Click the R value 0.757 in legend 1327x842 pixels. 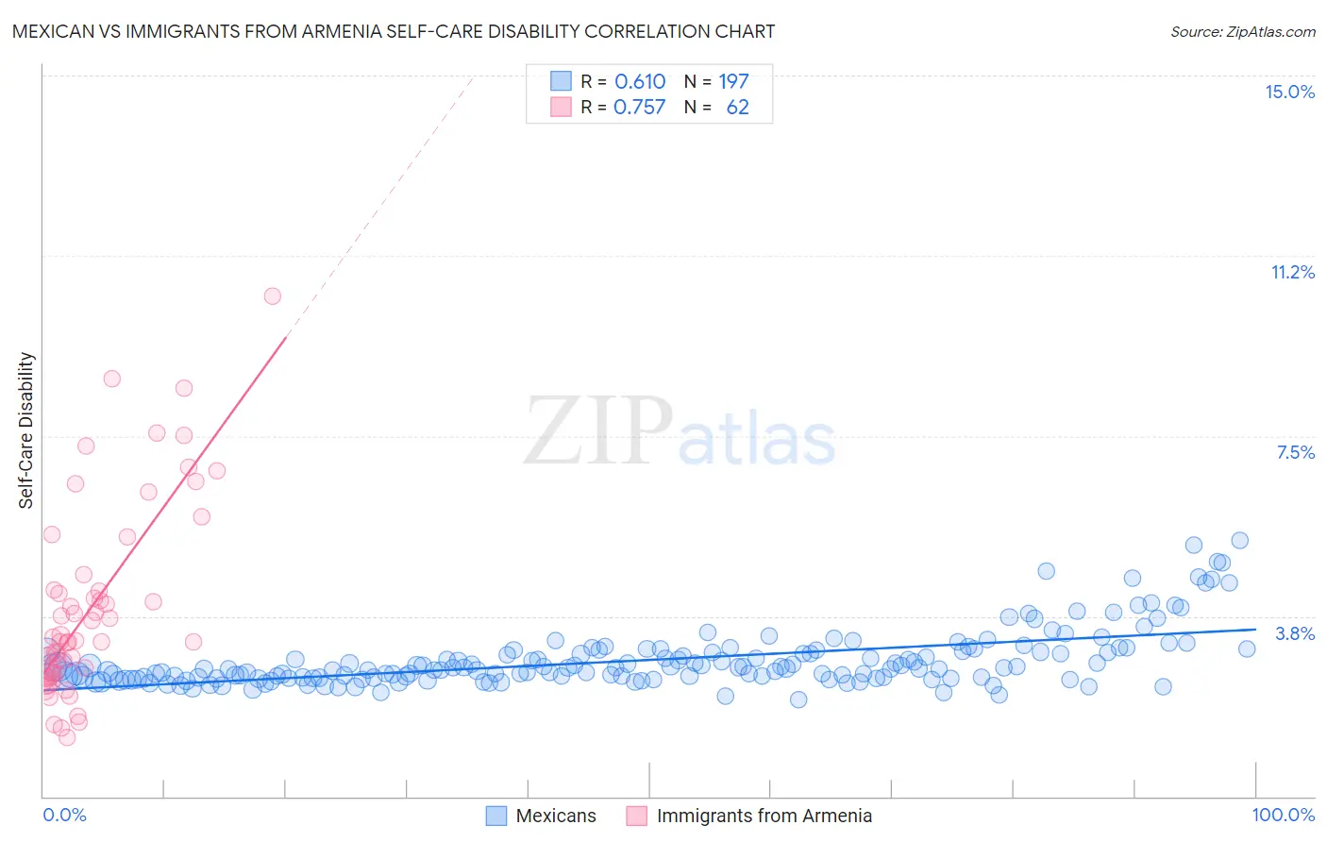coord(640,107)
